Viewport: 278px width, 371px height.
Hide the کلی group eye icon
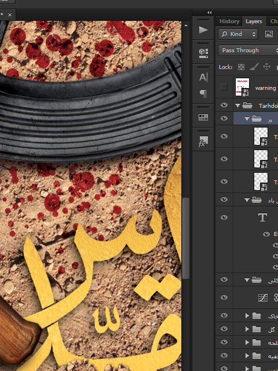224,279
